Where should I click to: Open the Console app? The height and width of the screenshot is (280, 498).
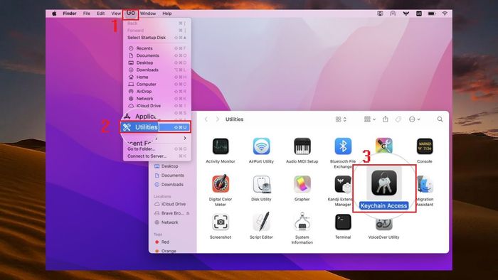425,146
